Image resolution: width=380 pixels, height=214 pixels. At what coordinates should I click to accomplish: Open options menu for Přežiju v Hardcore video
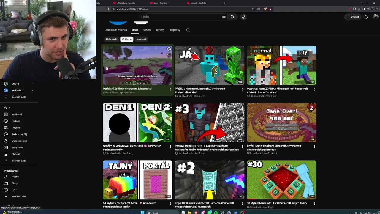pos(243,89)
